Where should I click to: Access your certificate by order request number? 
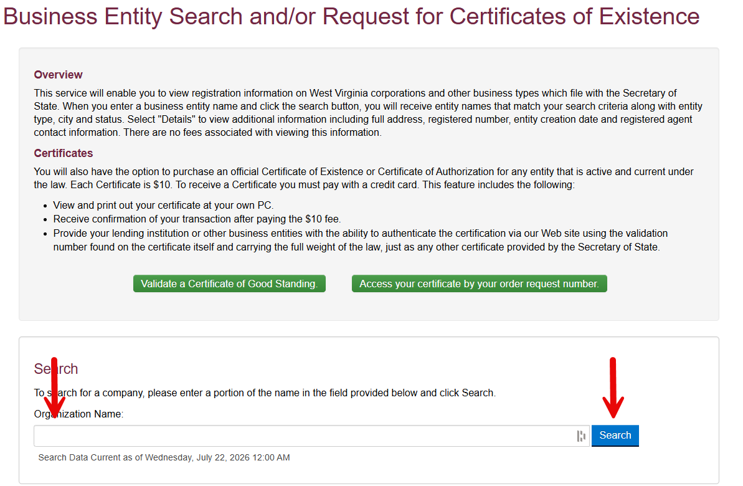(479, 283)
